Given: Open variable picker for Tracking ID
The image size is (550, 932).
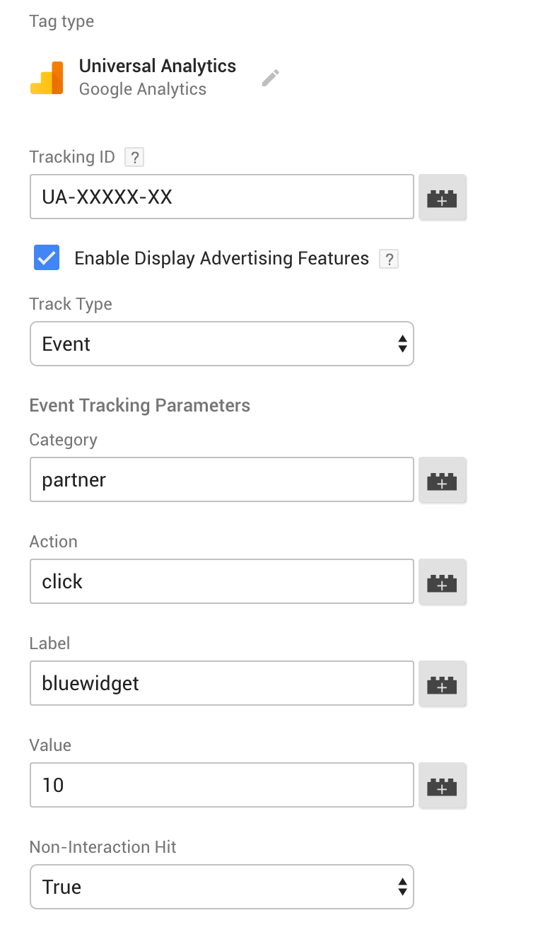Looking at the screenshot, I should click(443, 198).
